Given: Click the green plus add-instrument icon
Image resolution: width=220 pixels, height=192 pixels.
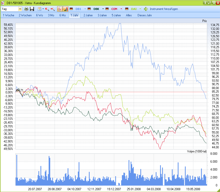Looking at the screenshot, I should pyautogui.click(x=146, y=9).
